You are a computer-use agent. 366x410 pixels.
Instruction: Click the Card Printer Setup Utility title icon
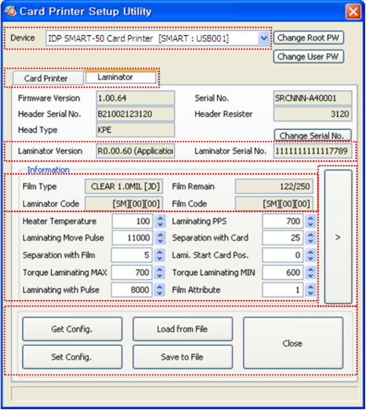(11, 11)
